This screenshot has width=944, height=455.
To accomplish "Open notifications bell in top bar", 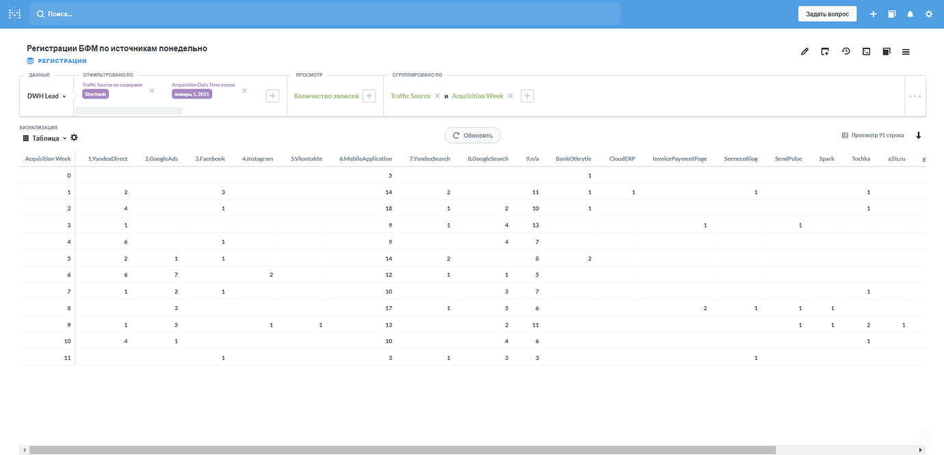I will click(910, 14).
